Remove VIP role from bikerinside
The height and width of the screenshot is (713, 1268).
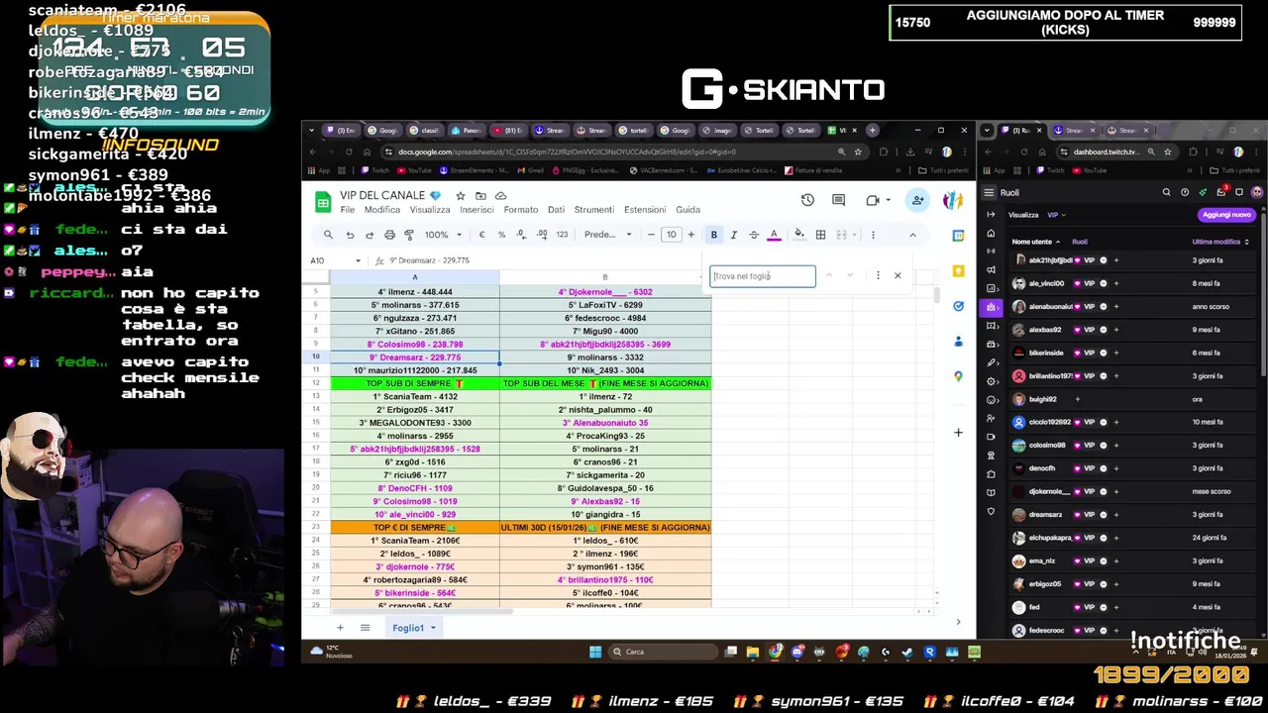(x=1104, y=353)
